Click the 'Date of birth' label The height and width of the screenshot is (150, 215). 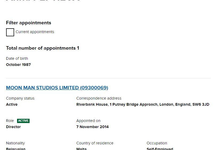pyautogui.click(x=17, y=59)
